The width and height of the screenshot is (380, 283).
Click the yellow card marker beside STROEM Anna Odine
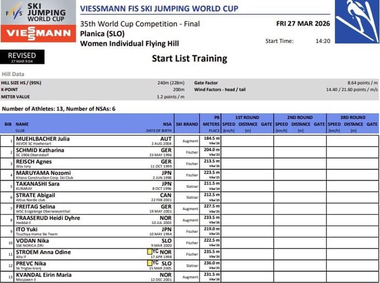tap(149, 252)
